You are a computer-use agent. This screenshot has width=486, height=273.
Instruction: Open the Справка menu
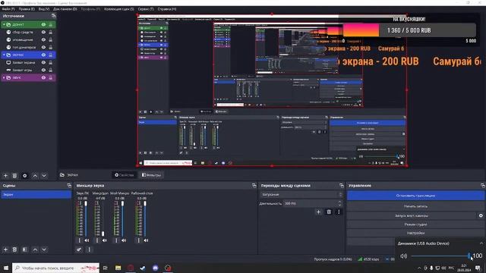tap(167, 9)
